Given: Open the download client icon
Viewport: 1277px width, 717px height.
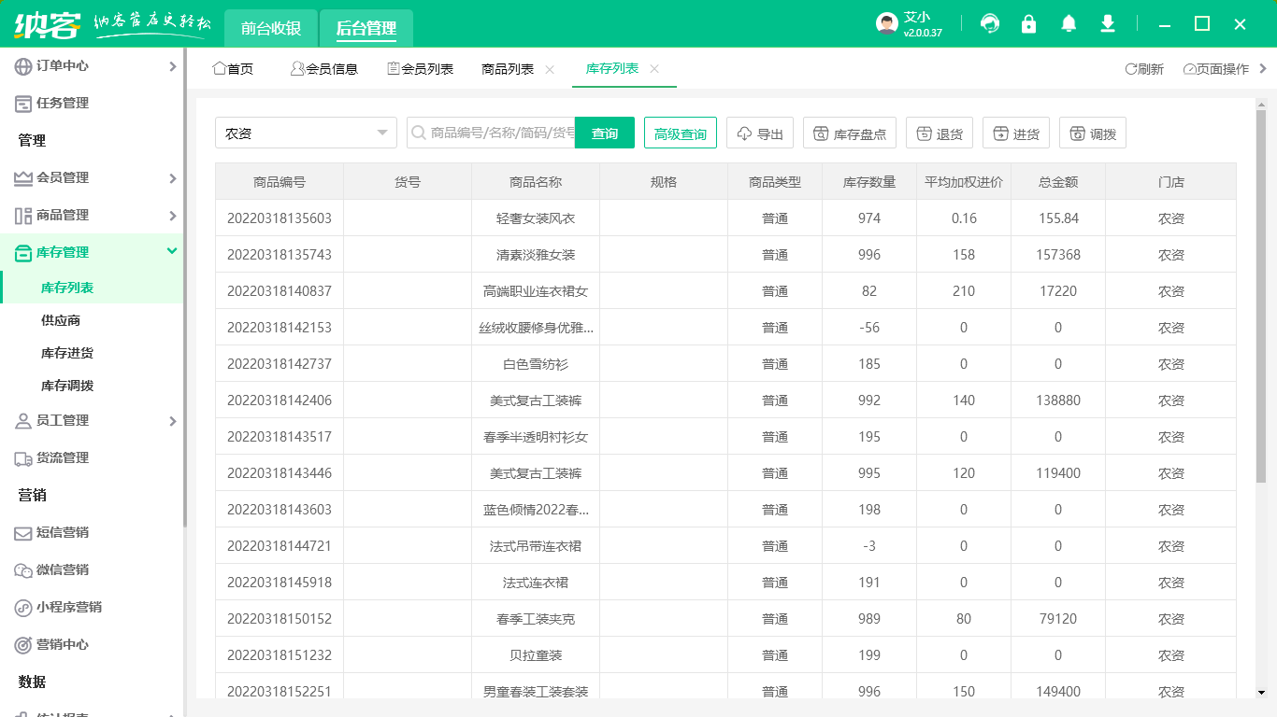Looking at the screenshot, I should click(x=1108, y=23).
